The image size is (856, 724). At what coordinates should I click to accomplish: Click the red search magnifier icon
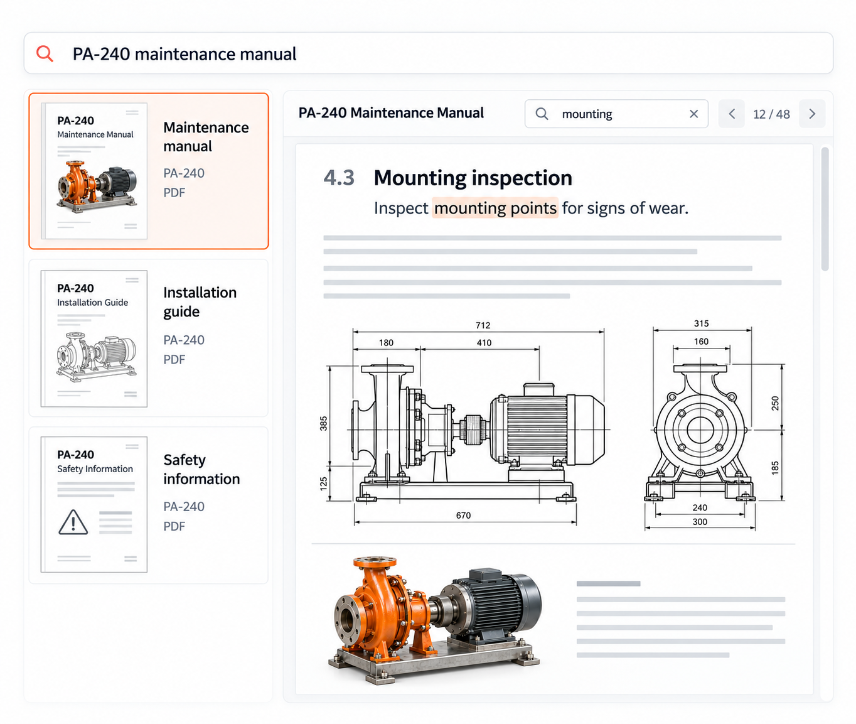tap(45, 53)
